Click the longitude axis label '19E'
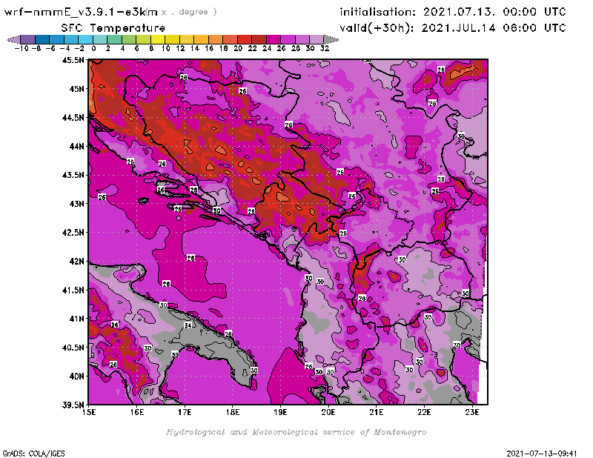 pos(281,412)
